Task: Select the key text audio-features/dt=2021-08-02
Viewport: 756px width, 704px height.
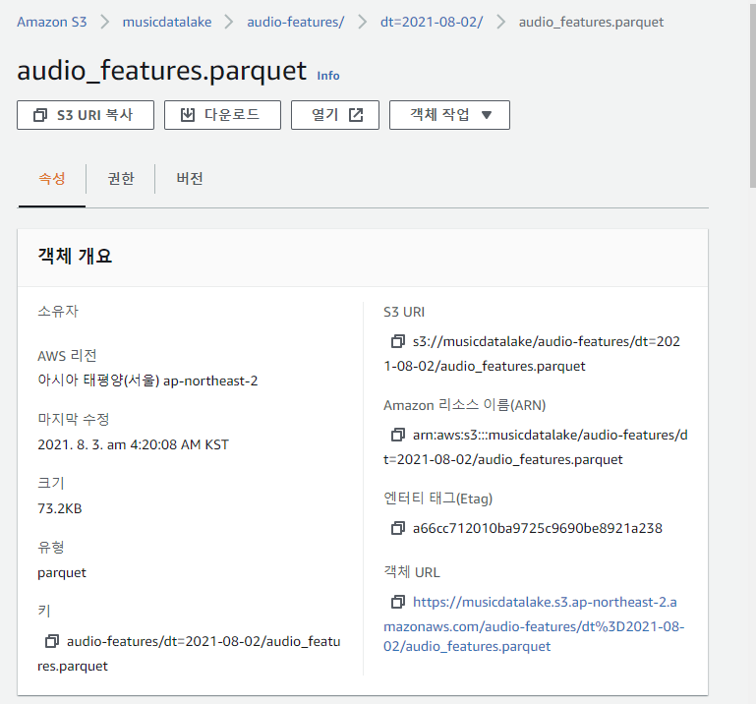Action: coord(189,654)
